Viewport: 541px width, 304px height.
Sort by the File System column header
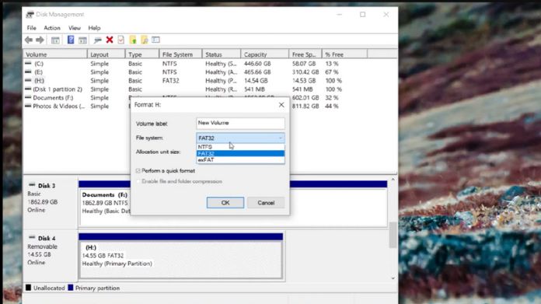181,54
